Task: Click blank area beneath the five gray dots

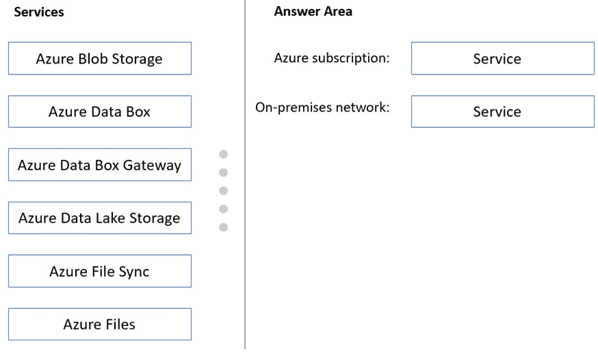Action: click(223, 287)
